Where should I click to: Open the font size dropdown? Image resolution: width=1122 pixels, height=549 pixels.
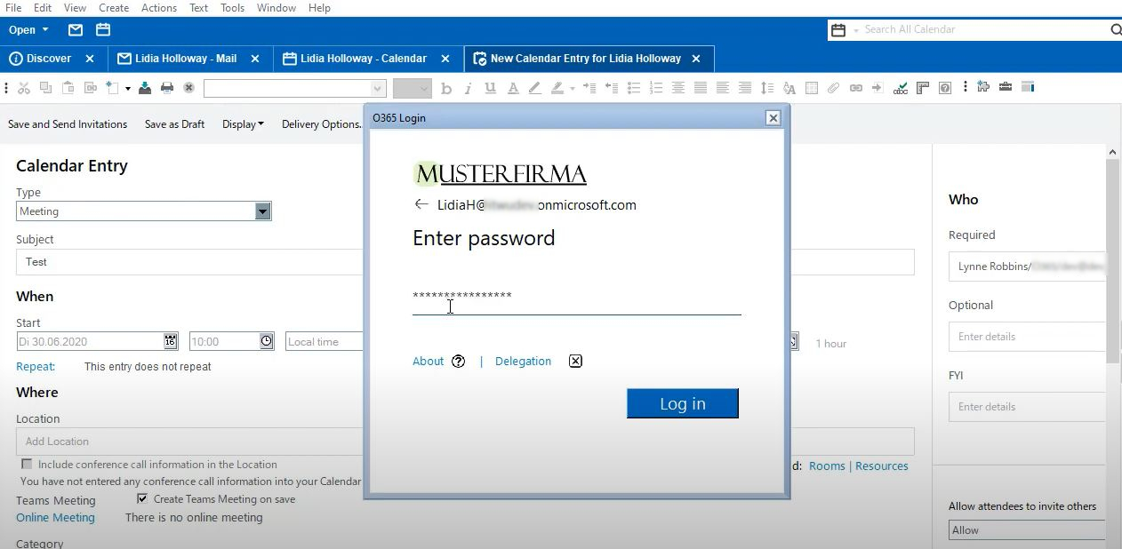tap(413, 88)
